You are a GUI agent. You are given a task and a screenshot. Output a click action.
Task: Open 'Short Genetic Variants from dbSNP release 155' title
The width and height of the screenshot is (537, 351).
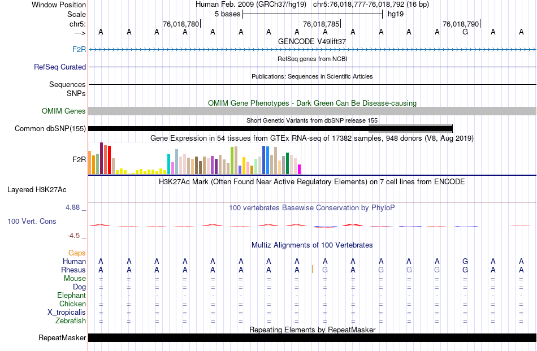pos(312,120)
